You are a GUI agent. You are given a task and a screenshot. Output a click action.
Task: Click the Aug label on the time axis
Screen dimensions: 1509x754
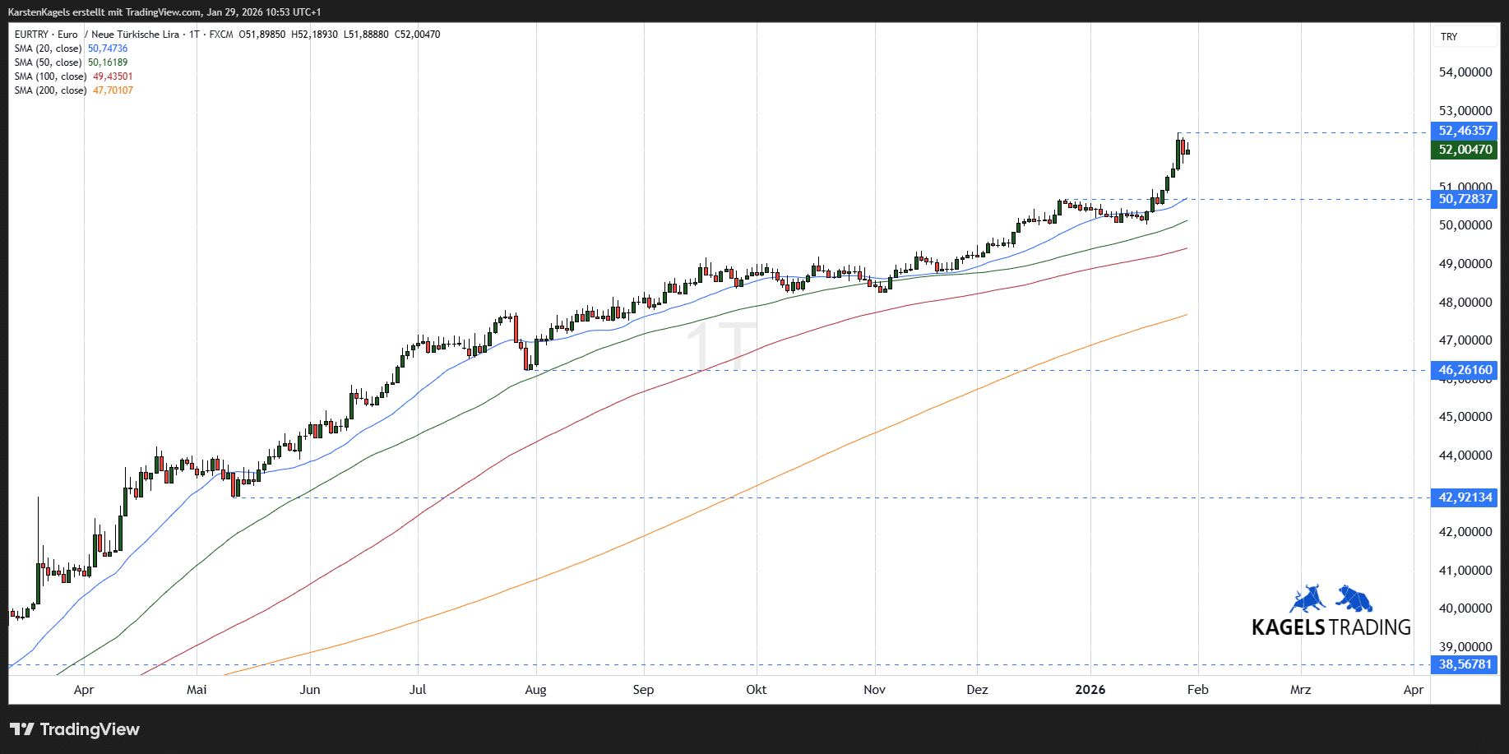tap(535, 690)
